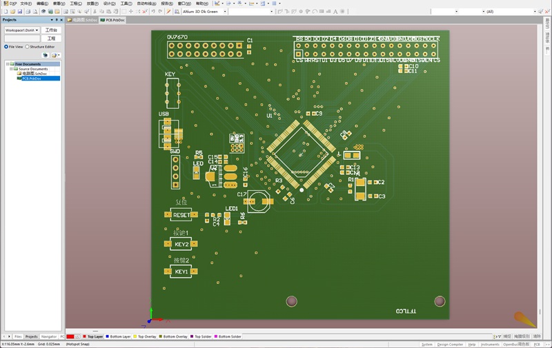Click the Move selection cross icon
Image resolution: width=552 pixels, height=348 pixels.
coord(130,12)
